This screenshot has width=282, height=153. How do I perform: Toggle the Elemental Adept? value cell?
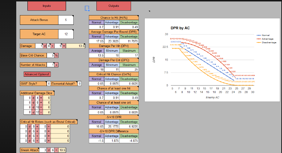click(79, 84)
